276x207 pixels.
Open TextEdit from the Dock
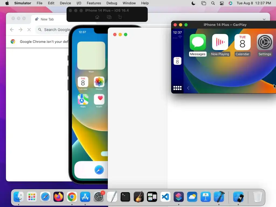pos(112,196)
